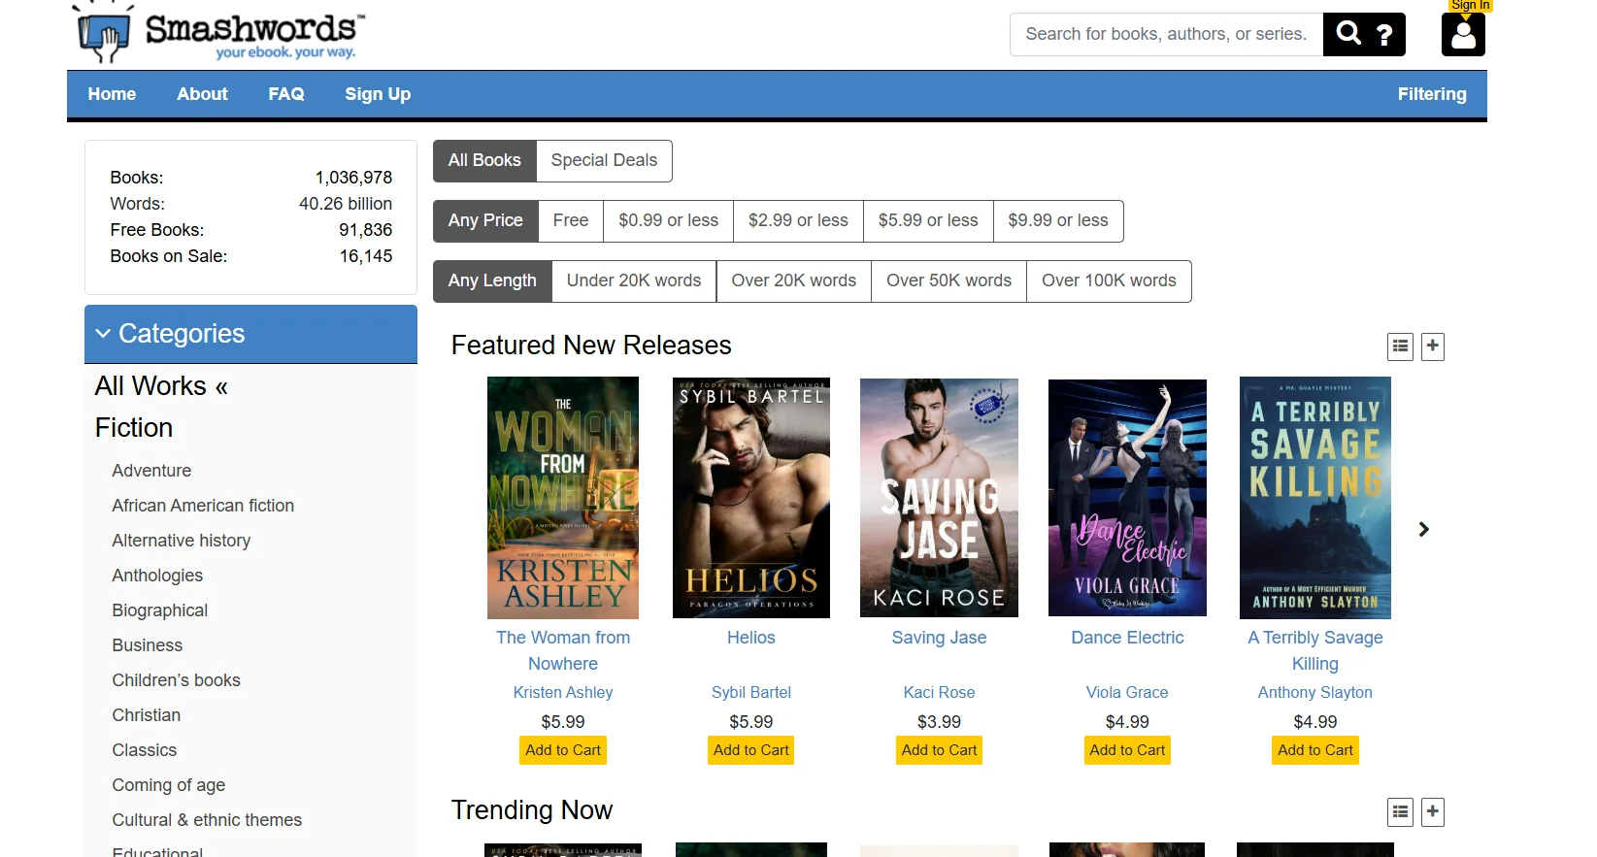Open author Kristen Ashley's page
The width and height of the screenshot is (1597, 857).
point(563,693)
